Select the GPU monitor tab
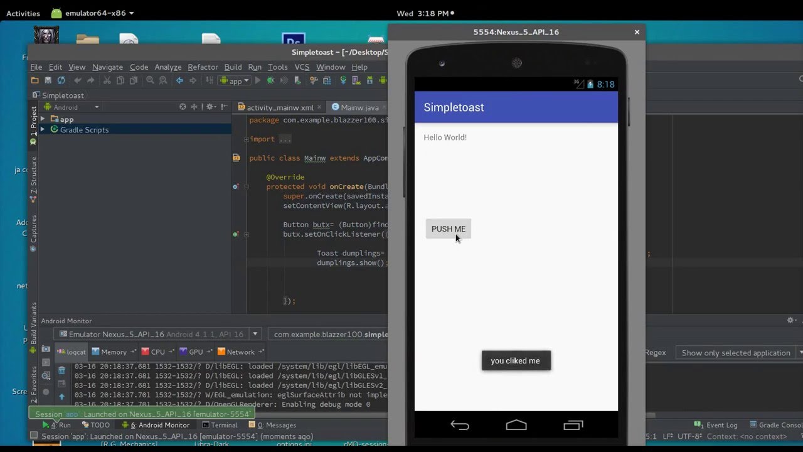This screenshot has height=452, width=803. pos(195,352)
